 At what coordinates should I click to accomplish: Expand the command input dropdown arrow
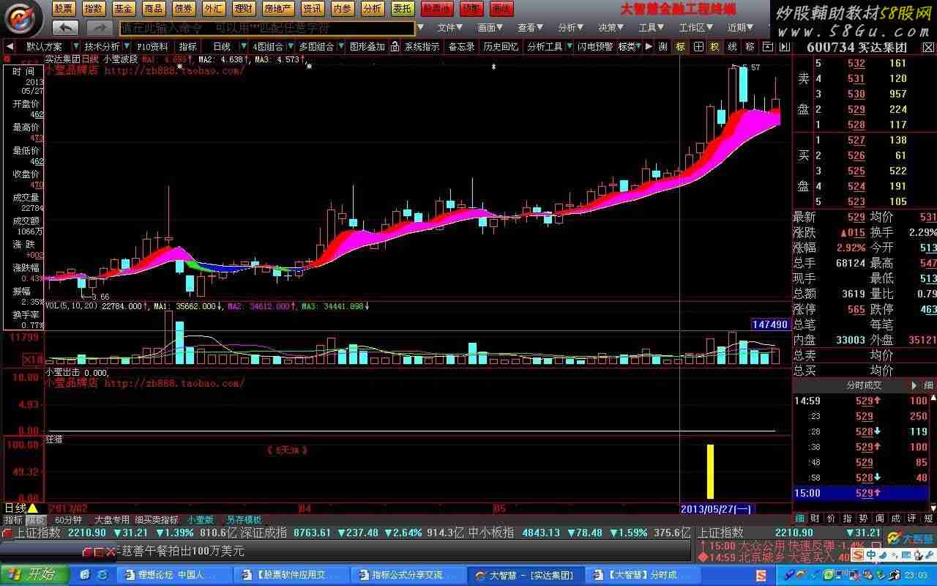(420, 28)
